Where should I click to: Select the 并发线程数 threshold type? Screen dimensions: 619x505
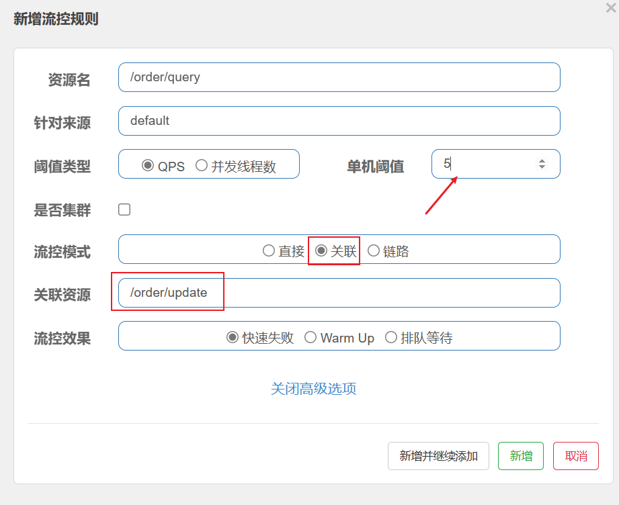[202, 165]
